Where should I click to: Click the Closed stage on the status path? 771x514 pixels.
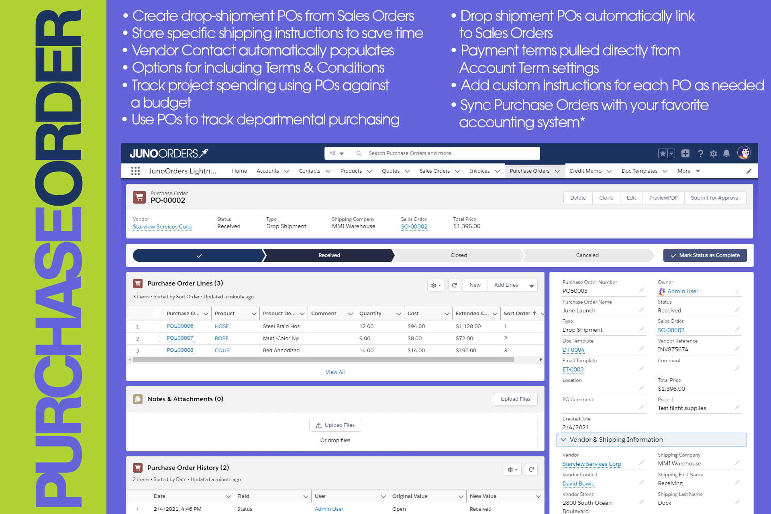point(459,255)
